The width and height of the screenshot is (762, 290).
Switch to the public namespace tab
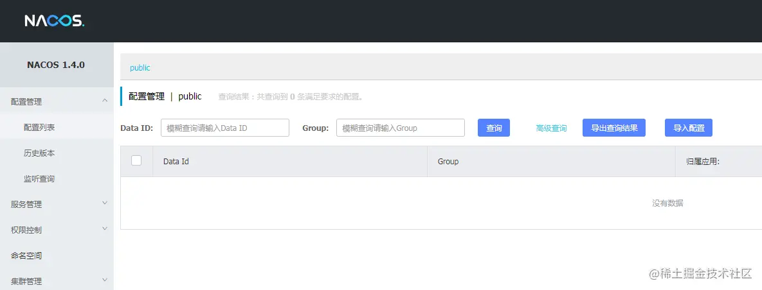click(x=140, y=68)
